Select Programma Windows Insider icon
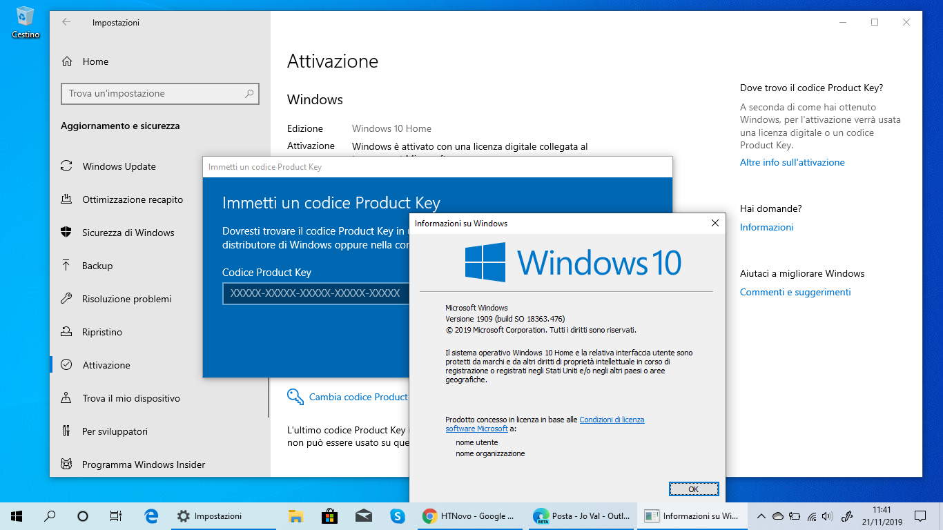 click(66, 464)
